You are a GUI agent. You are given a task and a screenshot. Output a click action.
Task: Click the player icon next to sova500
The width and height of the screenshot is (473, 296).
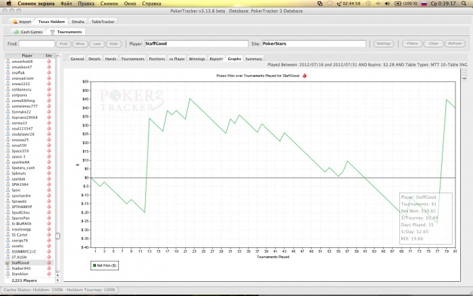pyautogui.click(x=8, y=145)
